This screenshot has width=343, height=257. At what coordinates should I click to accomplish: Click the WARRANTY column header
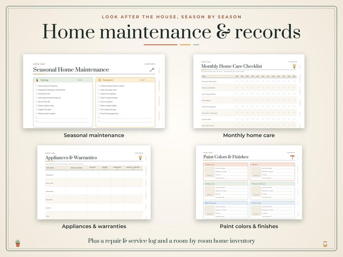tap(118, 167)
